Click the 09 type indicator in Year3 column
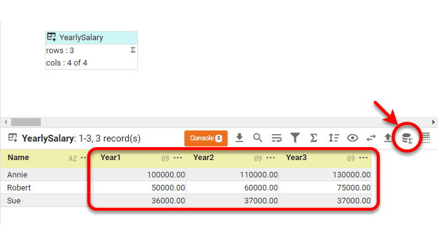438x225 pixels. tap(351, 159)
